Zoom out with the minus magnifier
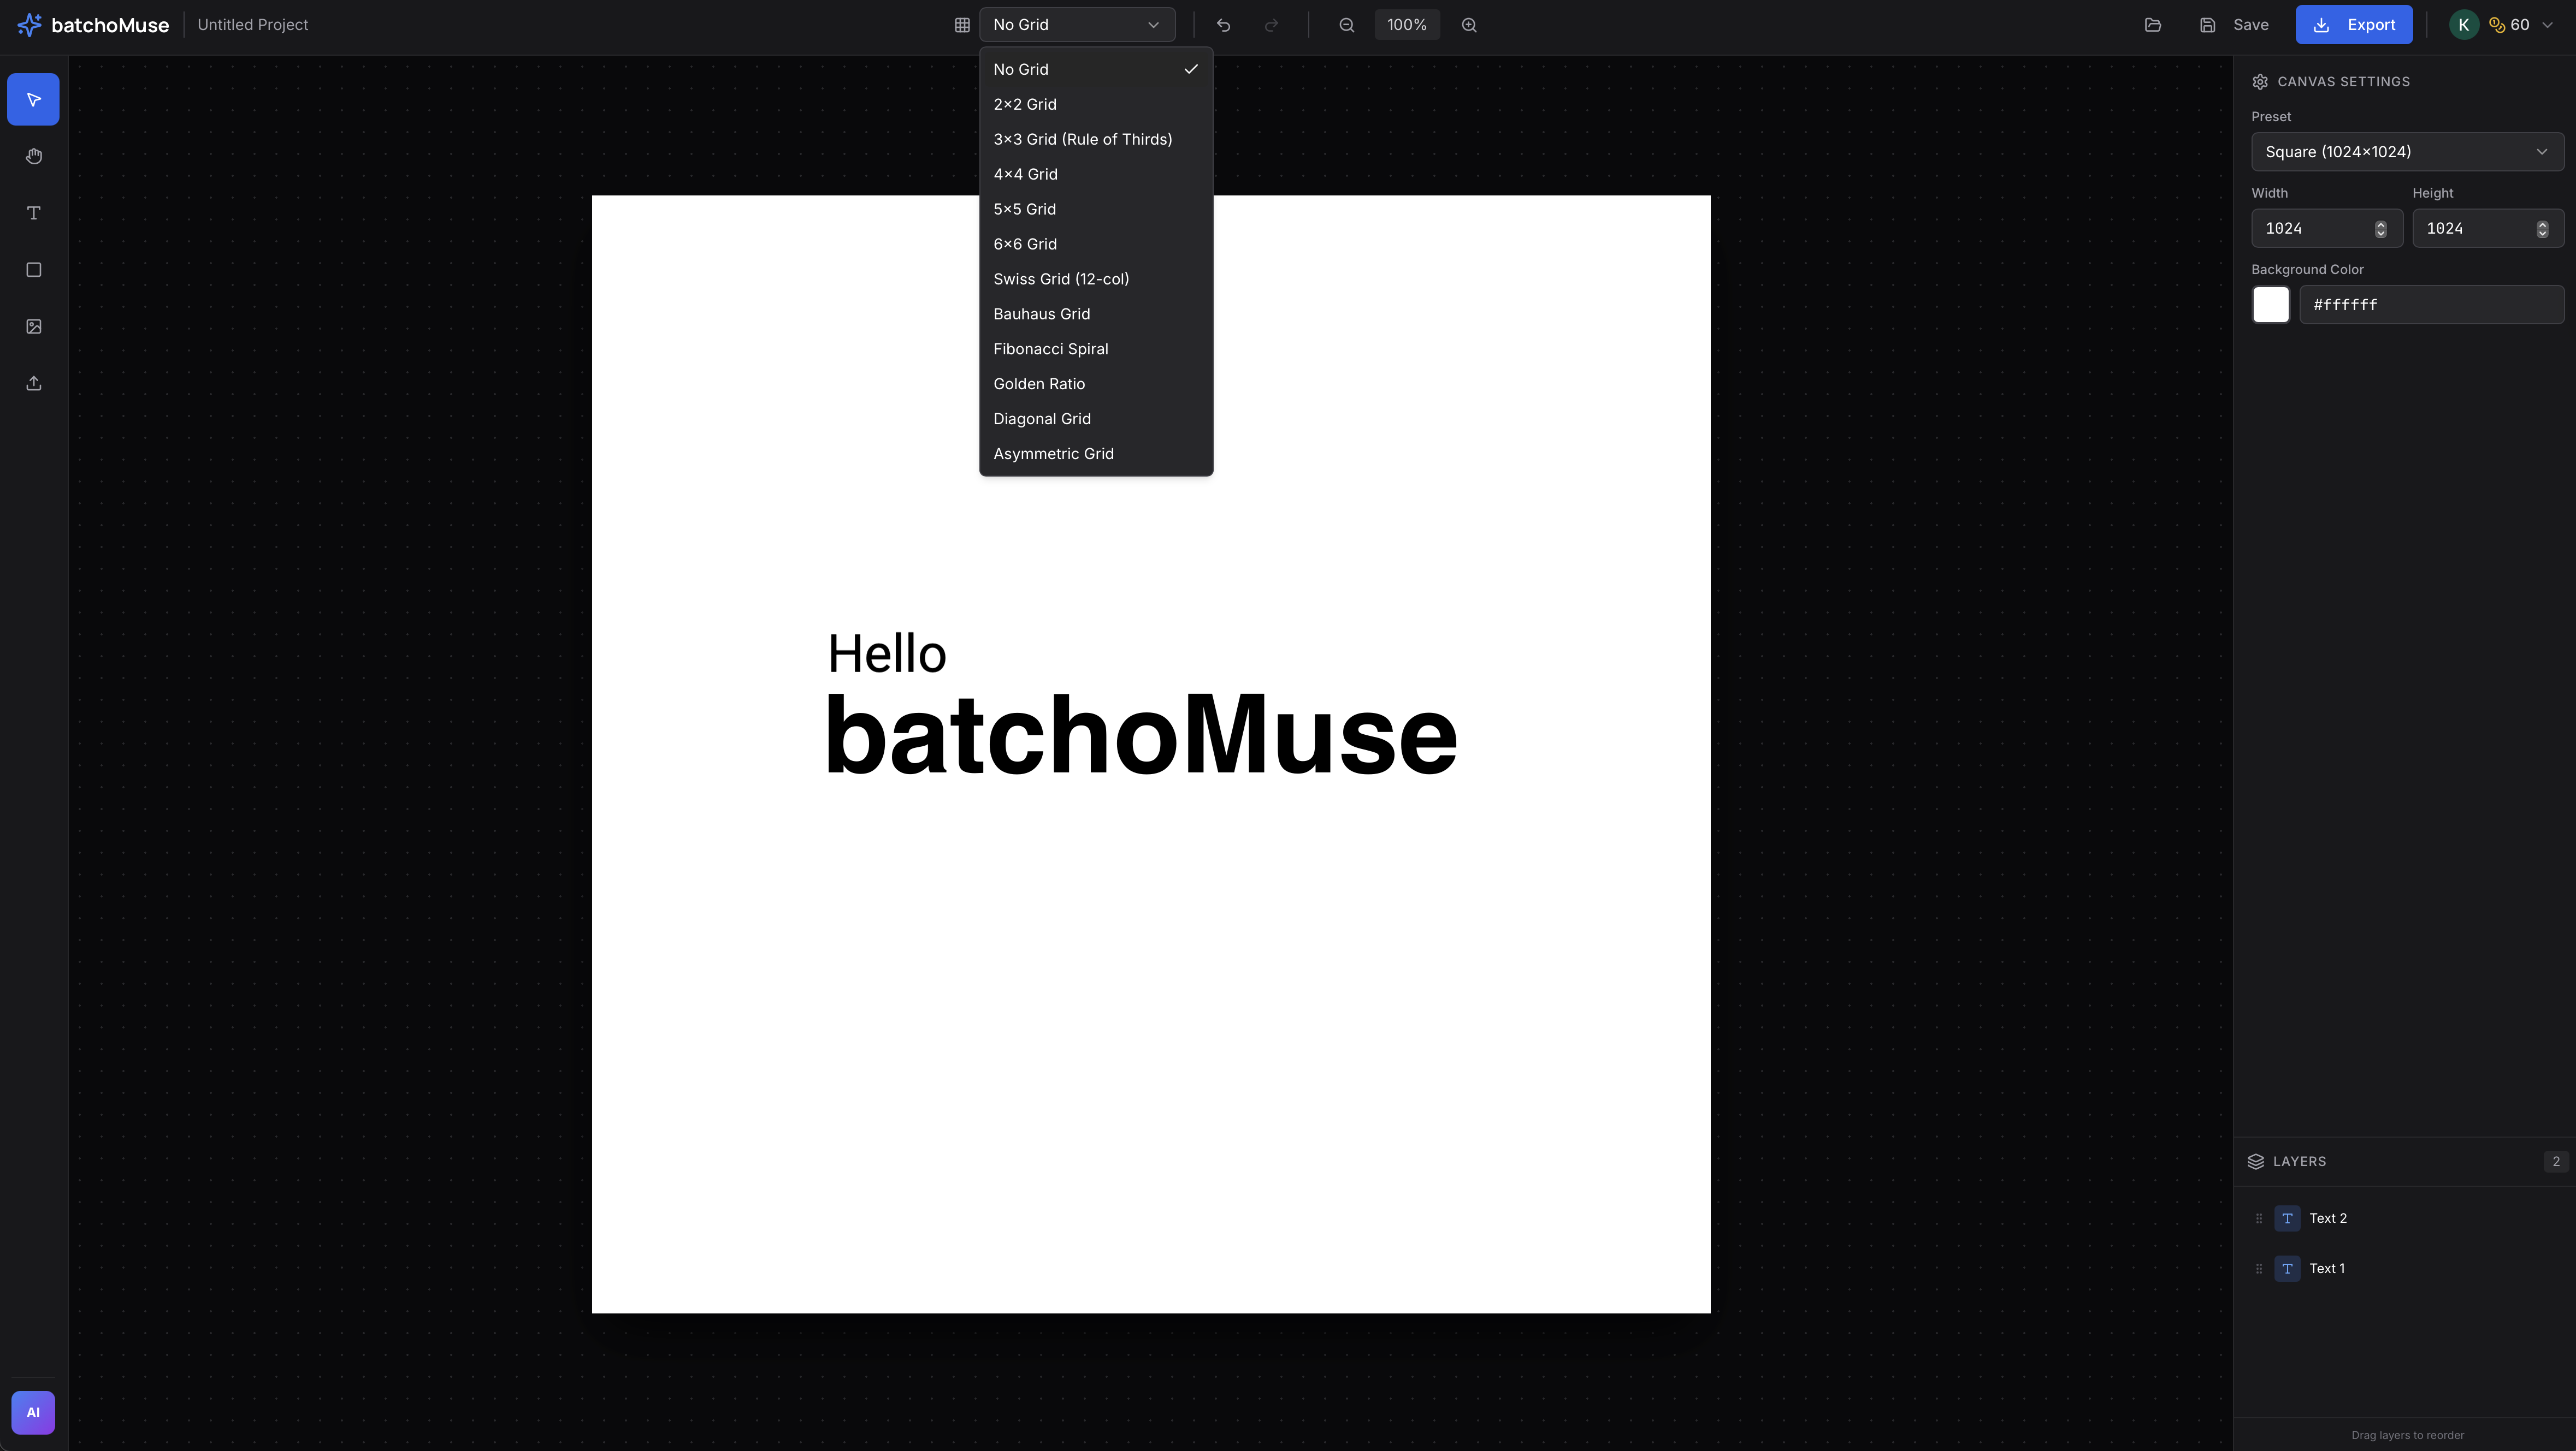2576x1451 pixels. (1346, 25)
